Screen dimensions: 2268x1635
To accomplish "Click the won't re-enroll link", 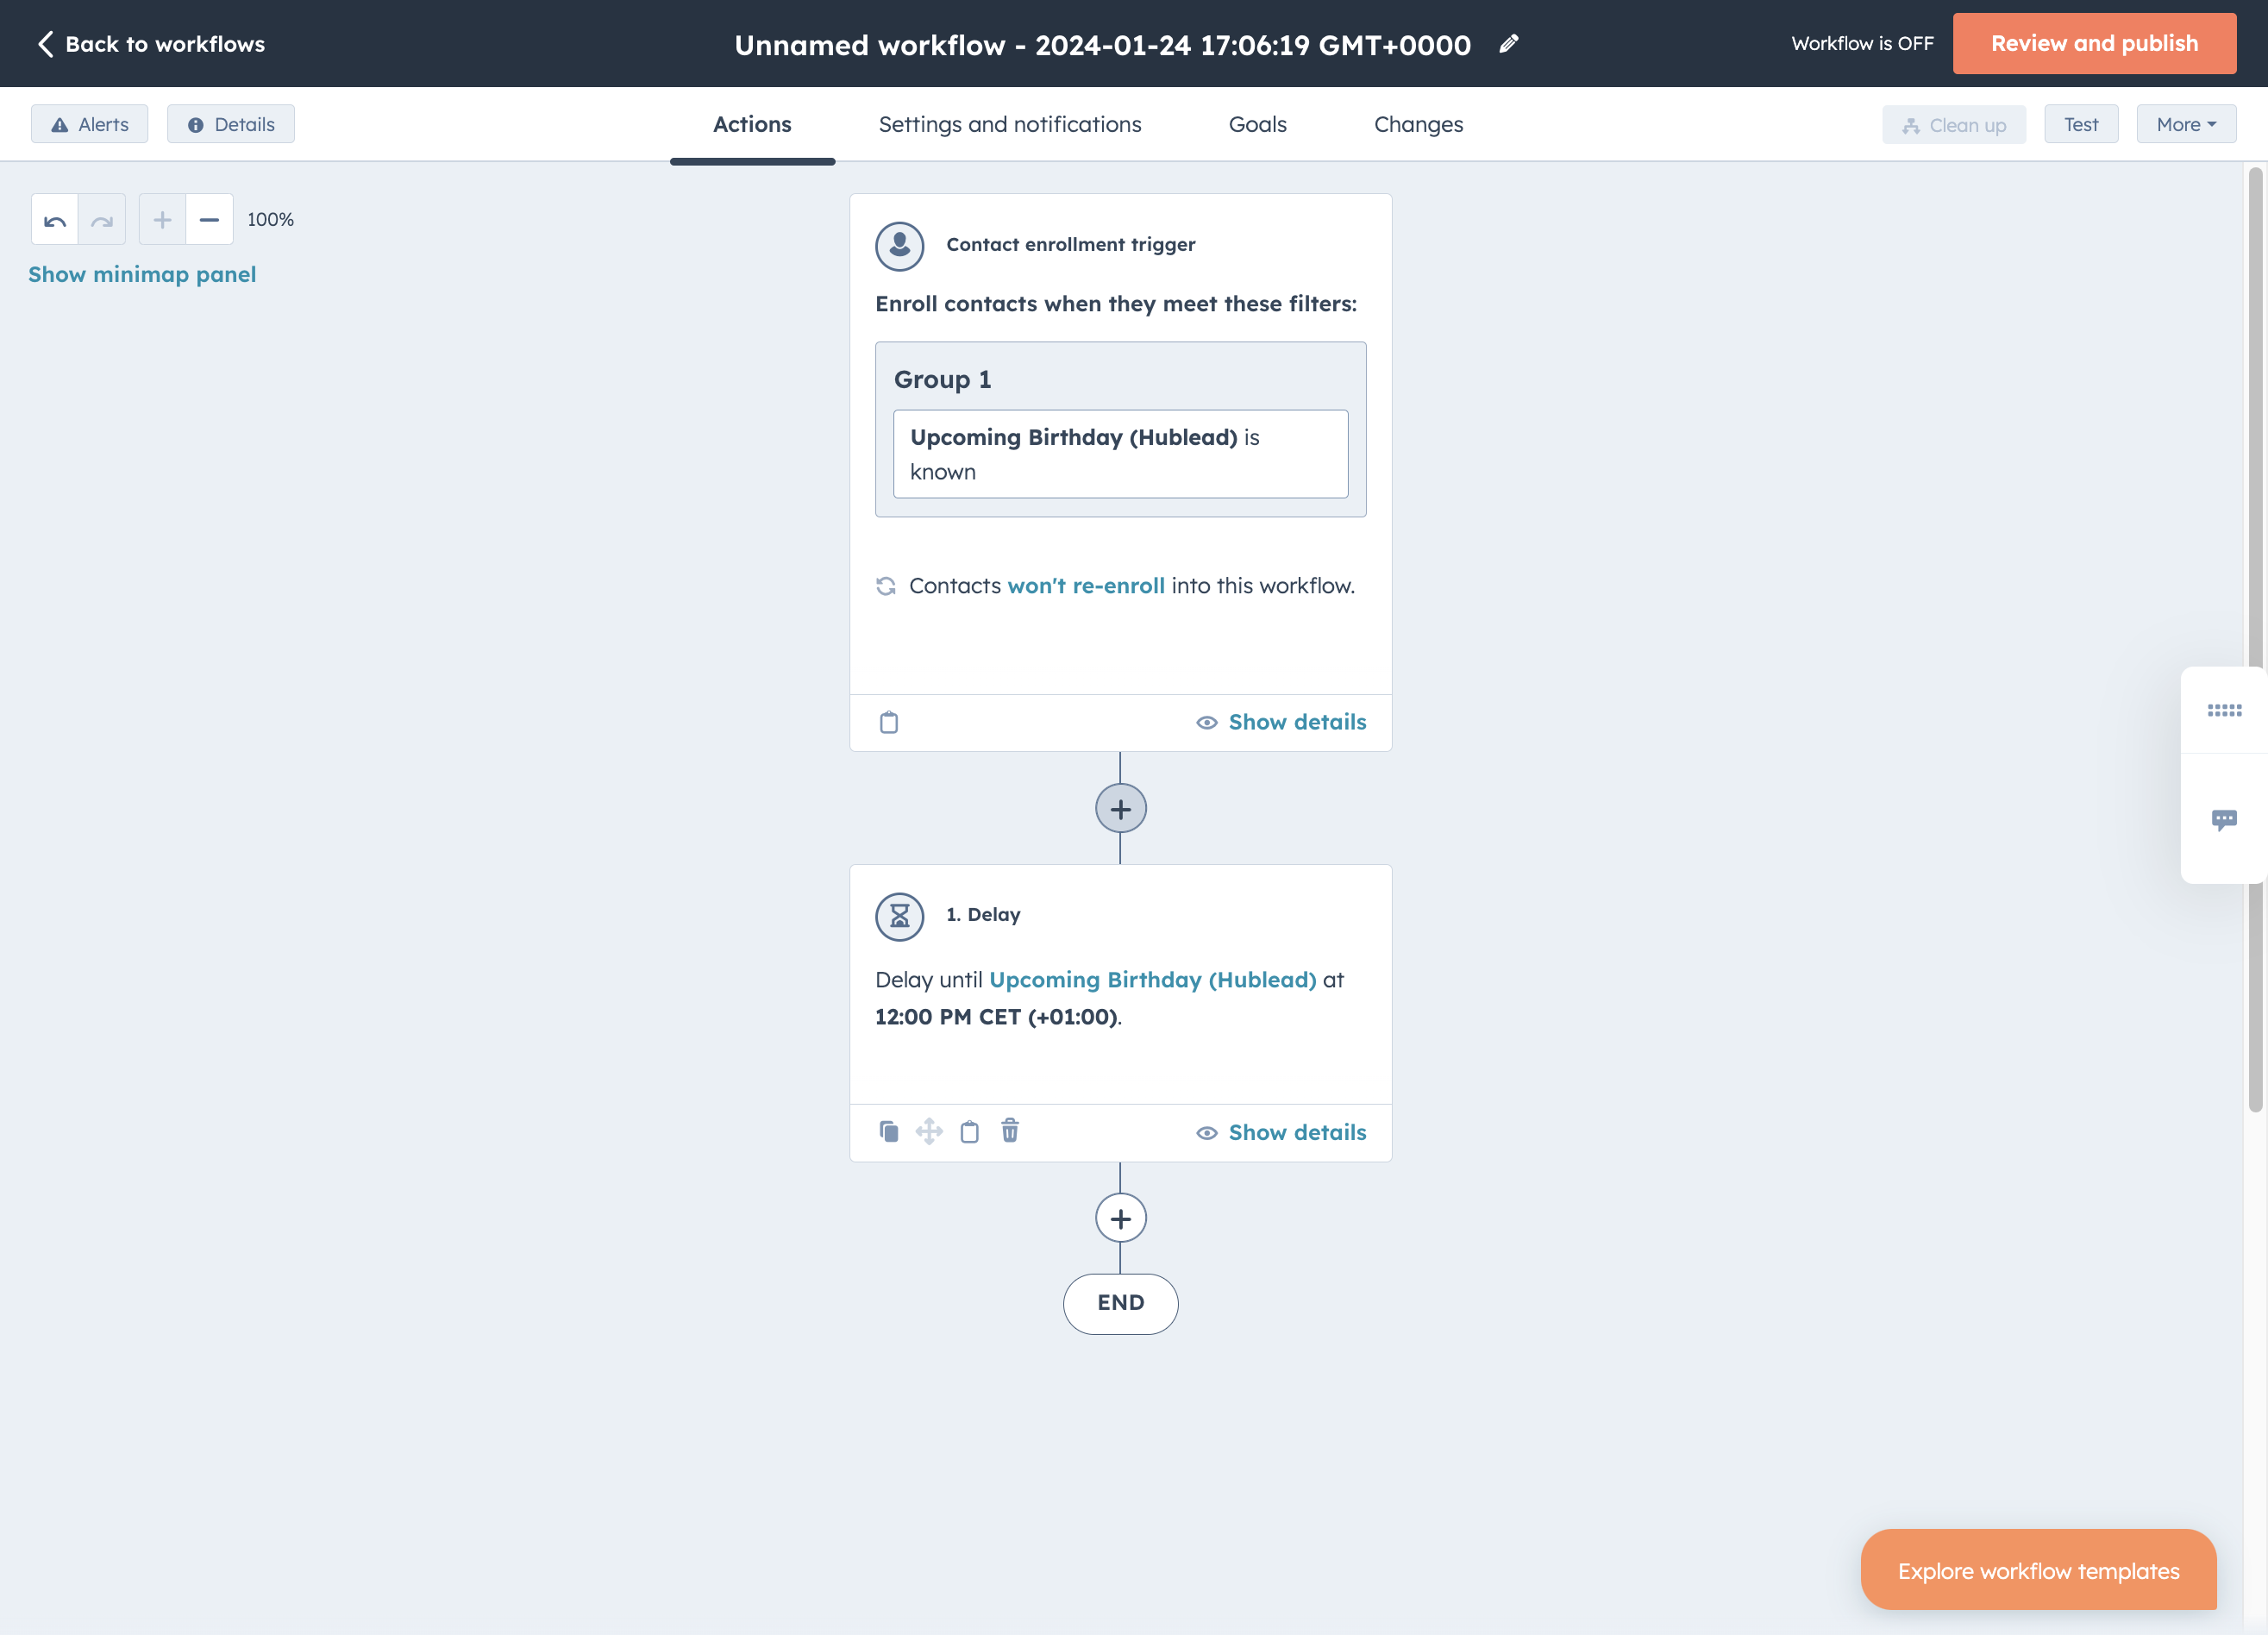I will tap(1086, 586).
